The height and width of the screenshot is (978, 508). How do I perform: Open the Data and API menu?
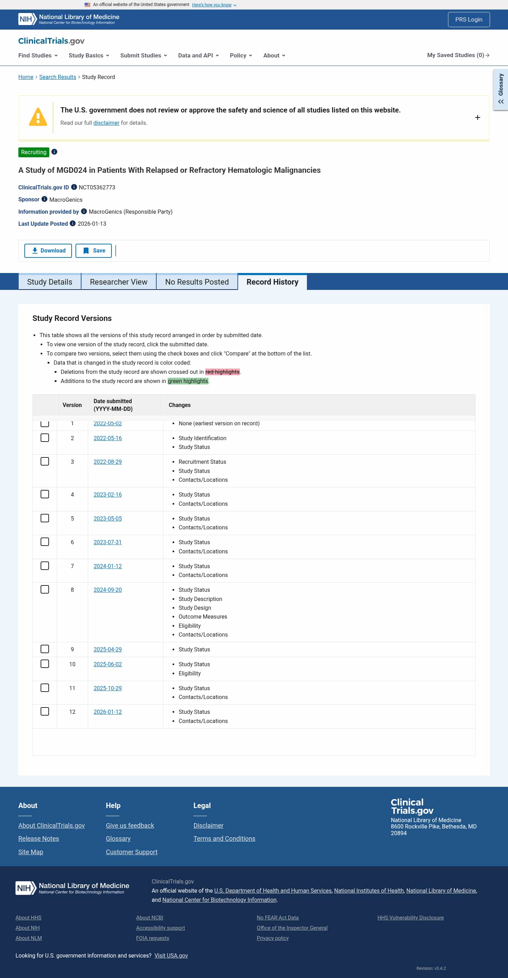pyautogui.click(x=199, y=55)
